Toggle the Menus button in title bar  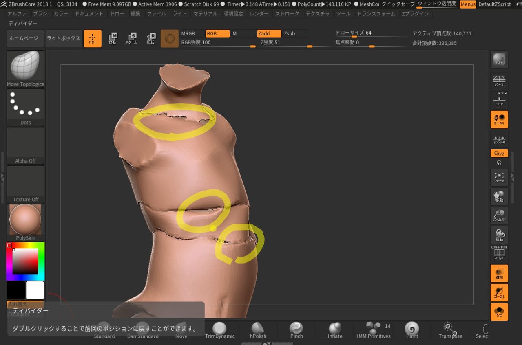468,4
